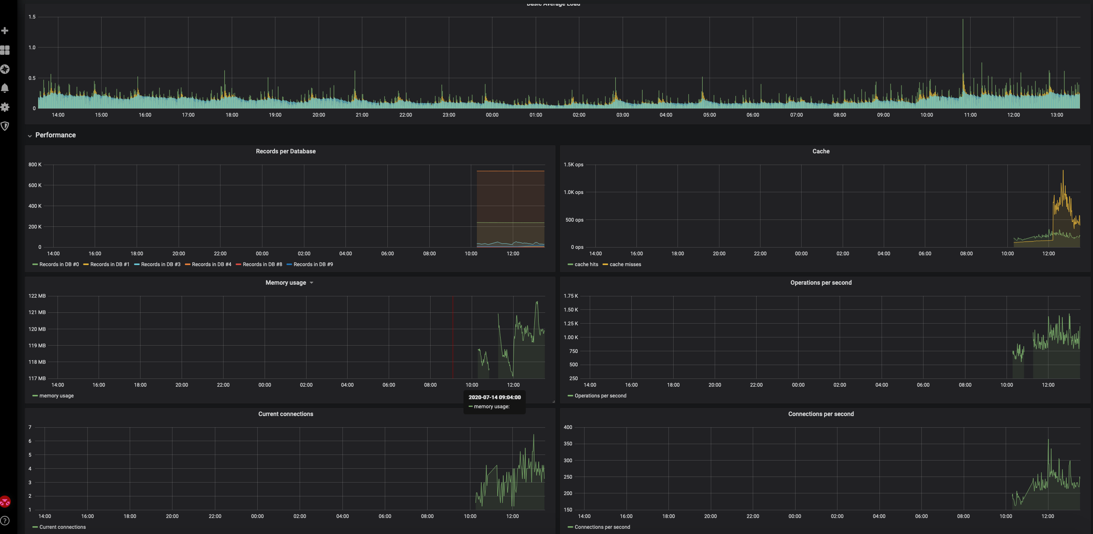Open Records per Database panel menu

point(285,151)
